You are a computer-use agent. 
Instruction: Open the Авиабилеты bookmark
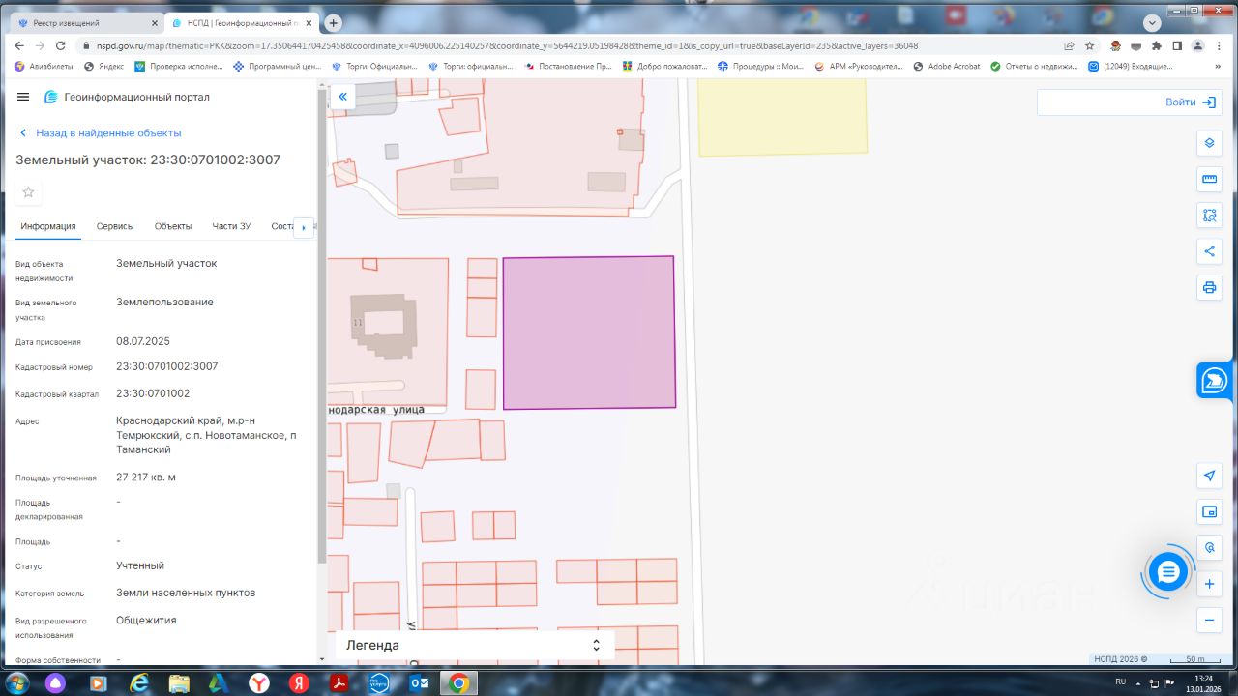click(x=45, y=67)
